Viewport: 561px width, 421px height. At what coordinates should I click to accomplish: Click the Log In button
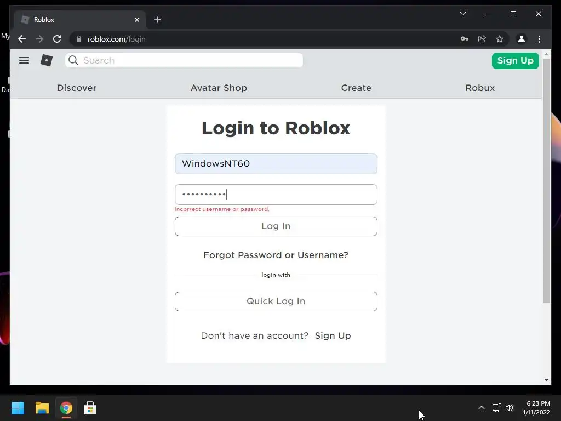pos(276,226)
